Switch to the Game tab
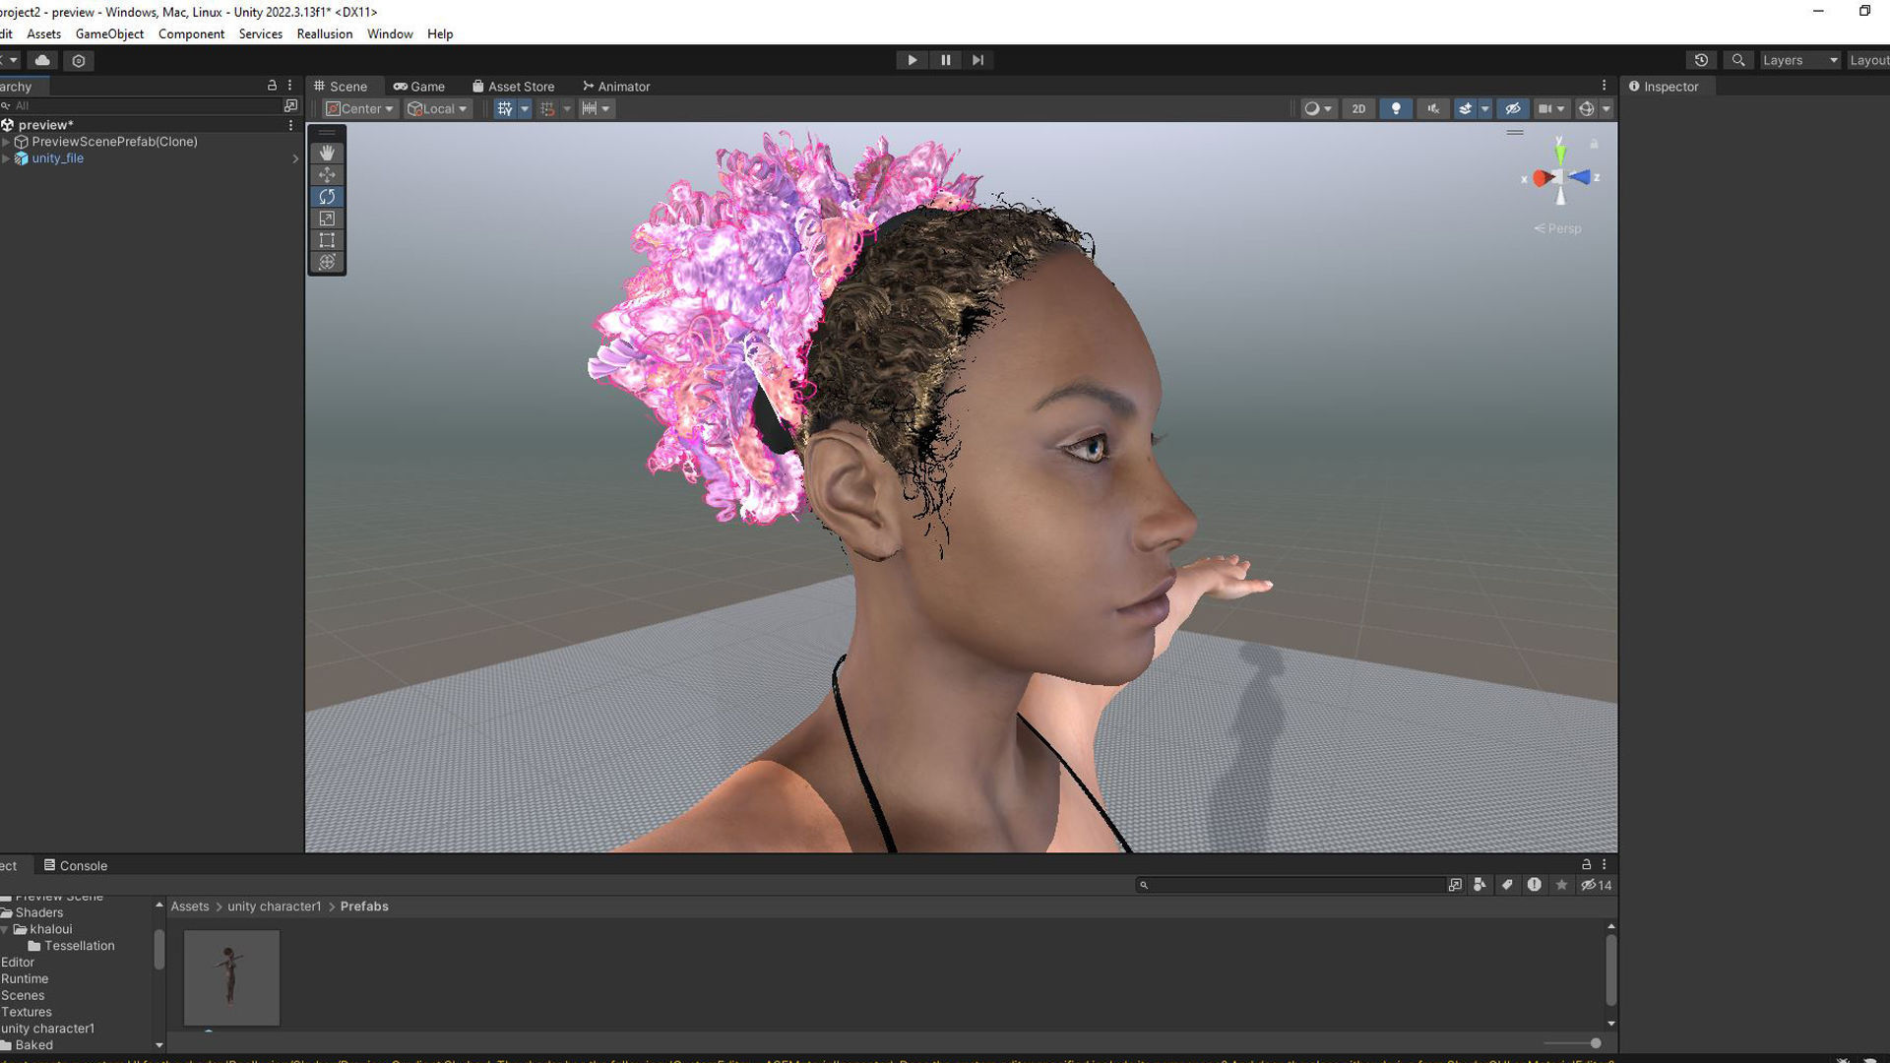Viewport: 1890px width, 1063px height. click(x=419, y=87)
